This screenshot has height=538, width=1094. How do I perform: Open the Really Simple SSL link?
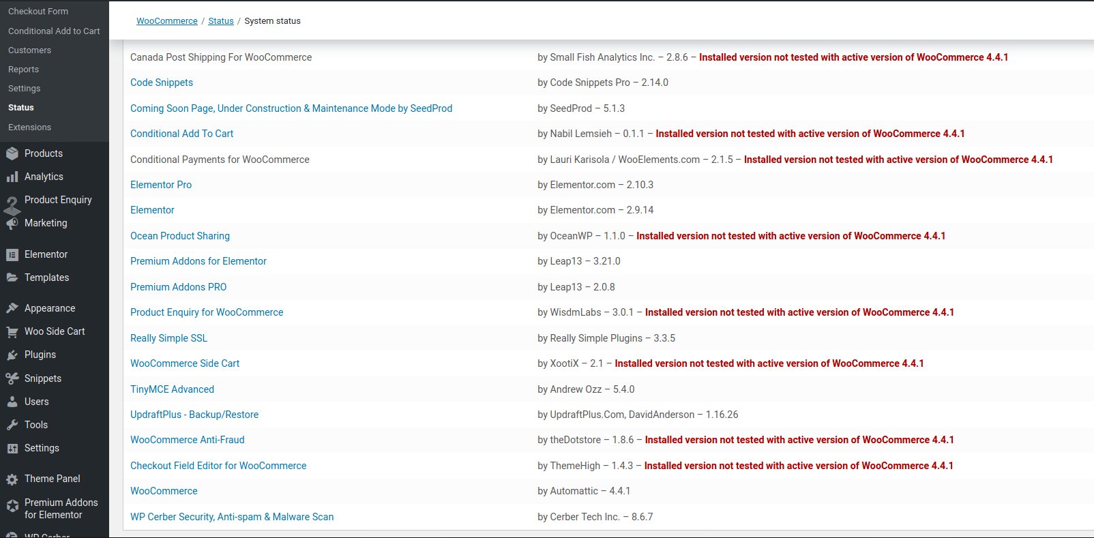click(168, 338)
